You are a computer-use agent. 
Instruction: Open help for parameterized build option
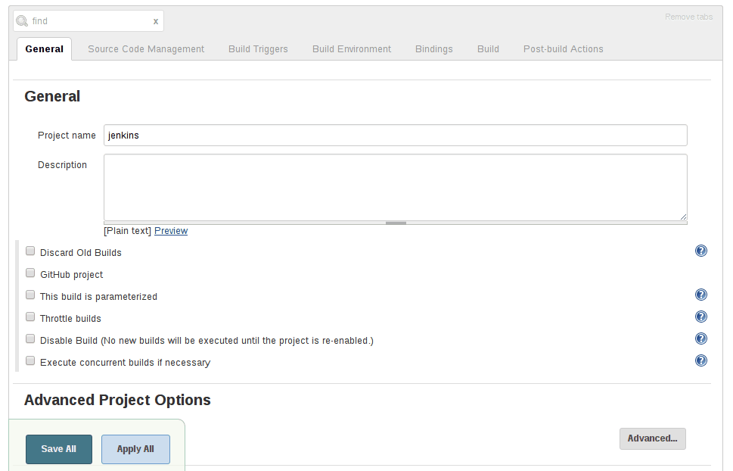click(x=701, y=295)
